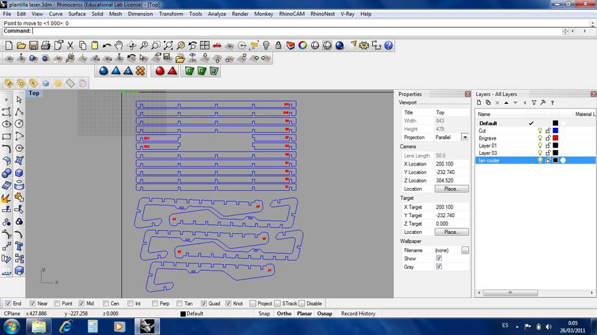Click the Layers panel horizontal scrollbar

coord(510,293)
